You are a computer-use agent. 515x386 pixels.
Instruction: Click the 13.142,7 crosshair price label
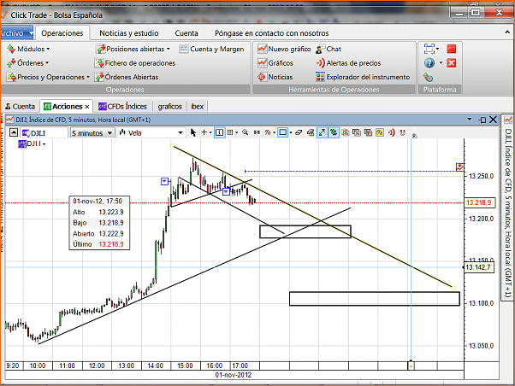[x=478, y=267]
